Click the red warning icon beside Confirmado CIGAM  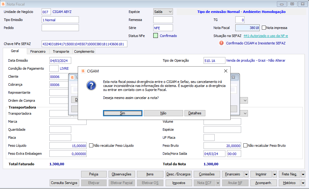221,43
